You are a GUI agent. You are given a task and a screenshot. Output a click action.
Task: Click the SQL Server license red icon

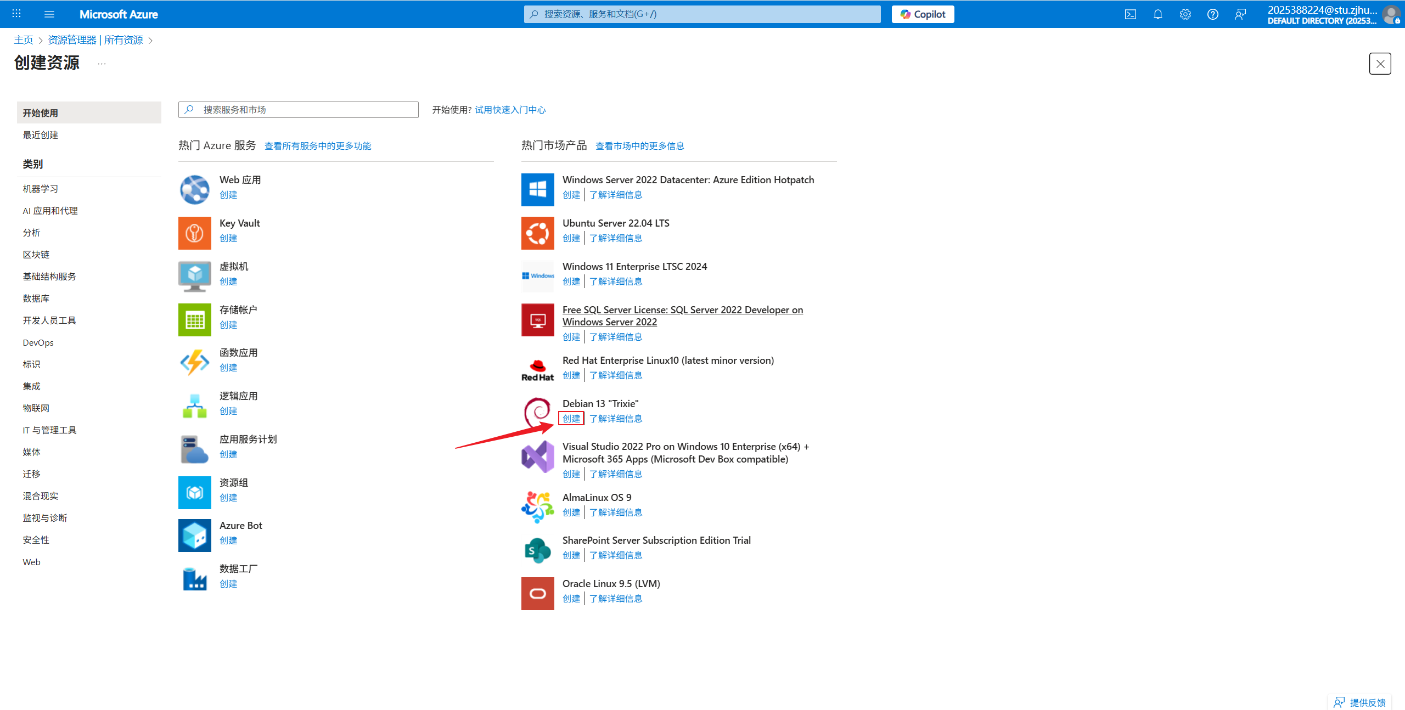click(x=538, y=319)
